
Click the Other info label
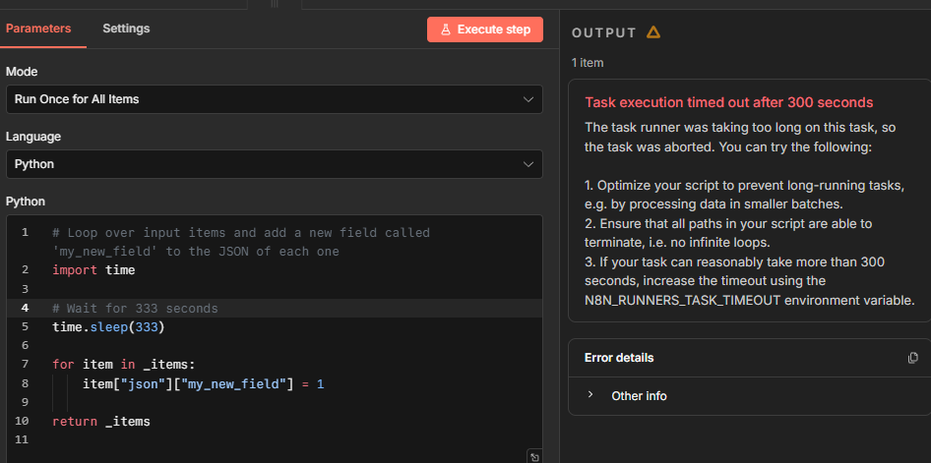pyautogui.click(x=639, y=396)
